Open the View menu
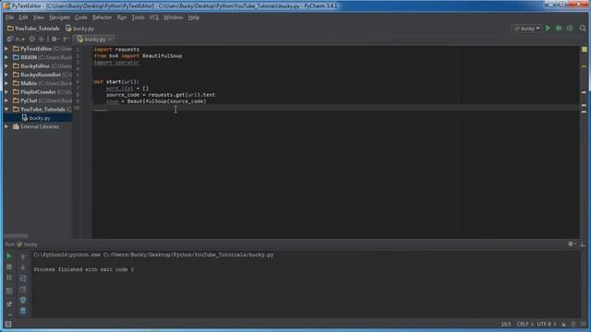Image resolution: width=591 pixels, height=332 pixels. coord(39,18)
